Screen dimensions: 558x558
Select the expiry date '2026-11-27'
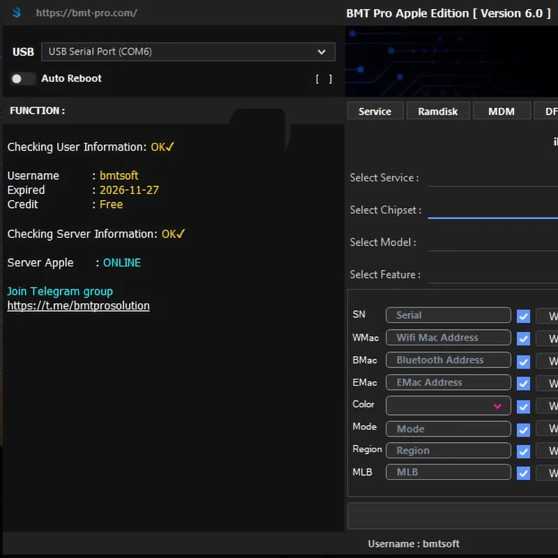129,190
